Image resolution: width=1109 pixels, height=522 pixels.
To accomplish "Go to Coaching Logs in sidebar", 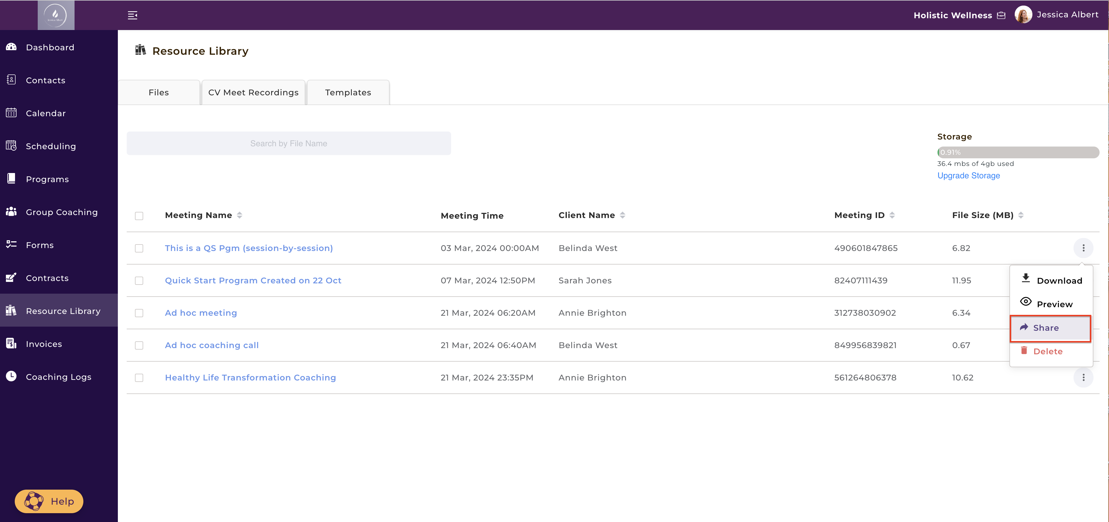I will pos(59,377).
